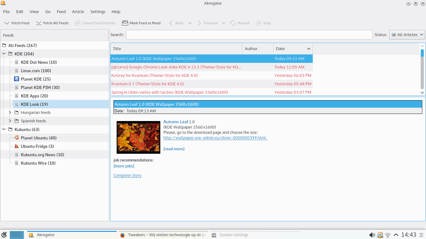Sort articles by Author column header
The image size is (426, 239).
(258, 49)
